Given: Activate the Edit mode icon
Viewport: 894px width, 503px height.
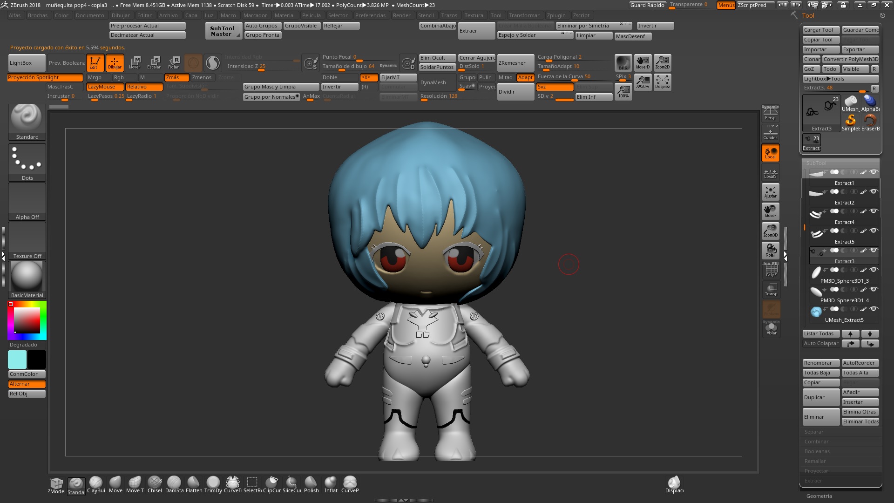Looking at the screenshot, I should (x=95, y=62).
